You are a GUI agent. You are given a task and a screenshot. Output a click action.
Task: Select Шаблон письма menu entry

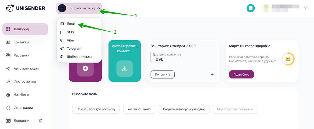79,57
